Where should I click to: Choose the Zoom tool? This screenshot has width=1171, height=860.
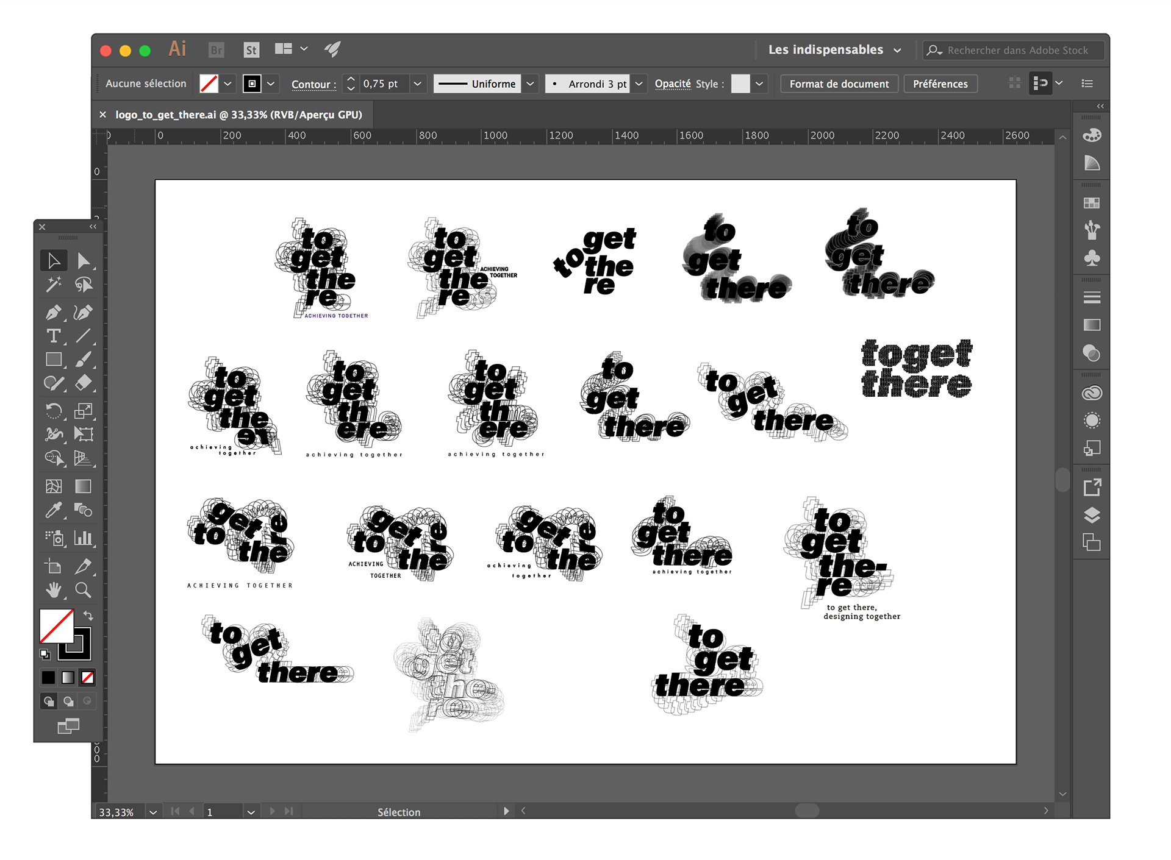click(x=83, y=589)
